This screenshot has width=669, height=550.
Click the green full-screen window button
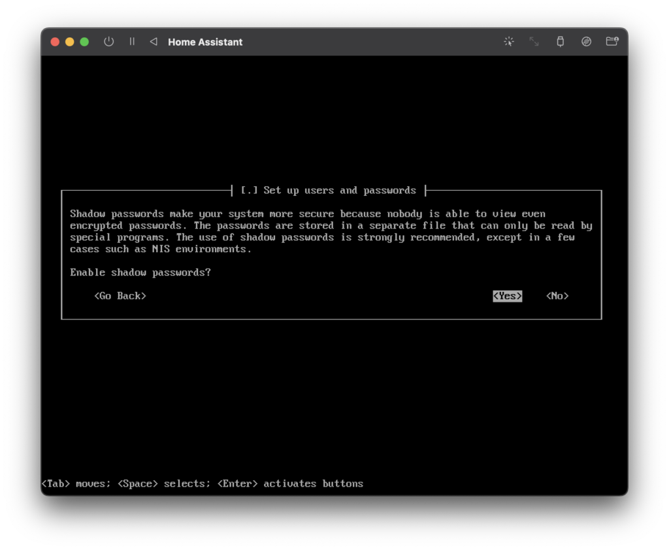(84, 42)
